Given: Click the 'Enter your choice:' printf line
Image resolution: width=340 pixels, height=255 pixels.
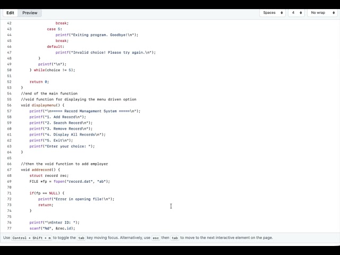Looking at the screenshot, I should point(62,147).
